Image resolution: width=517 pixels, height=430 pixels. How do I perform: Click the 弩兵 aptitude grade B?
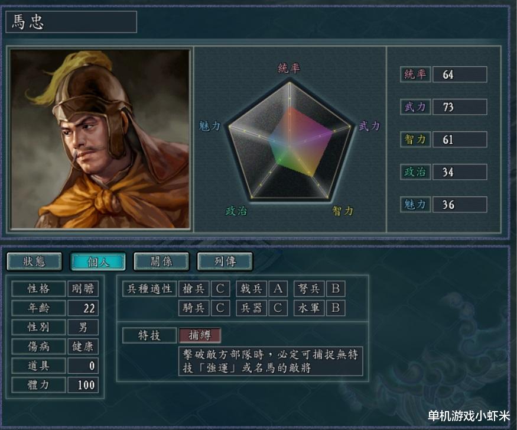click(336, 289)
